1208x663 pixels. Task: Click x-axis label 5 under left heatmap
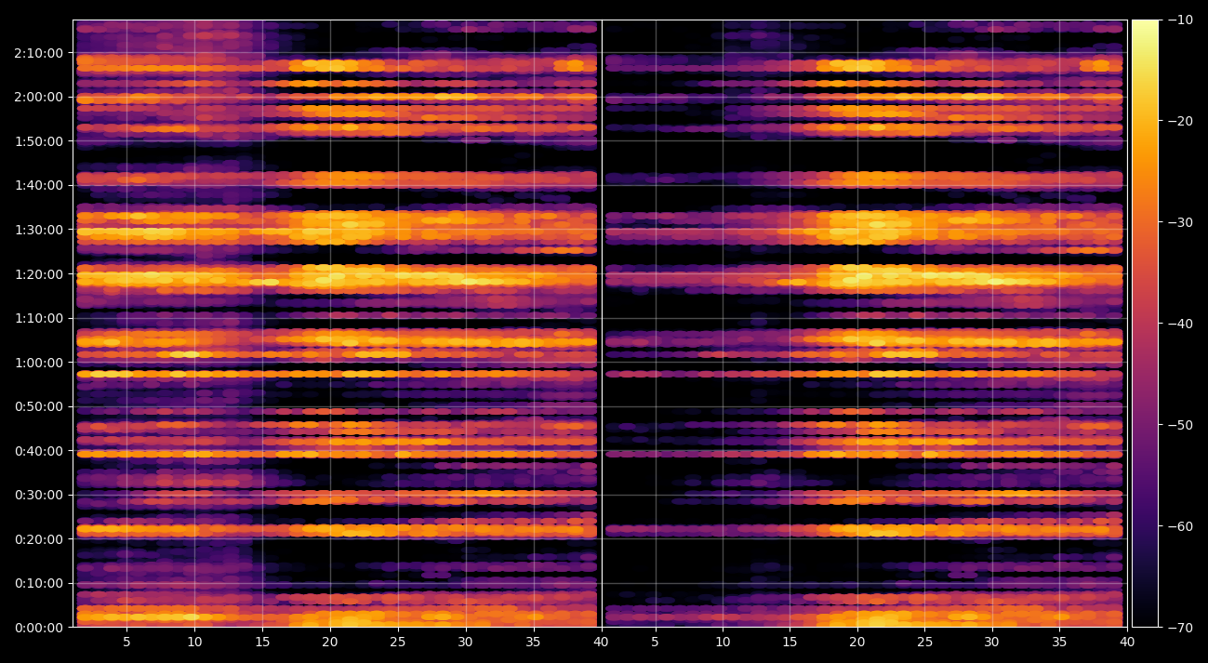[126, 642]
